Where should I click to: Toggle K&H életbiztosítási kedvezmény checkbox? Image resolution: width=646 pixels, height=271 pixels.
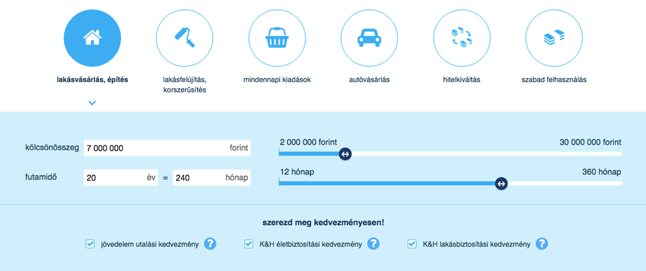tap(249, 245)
